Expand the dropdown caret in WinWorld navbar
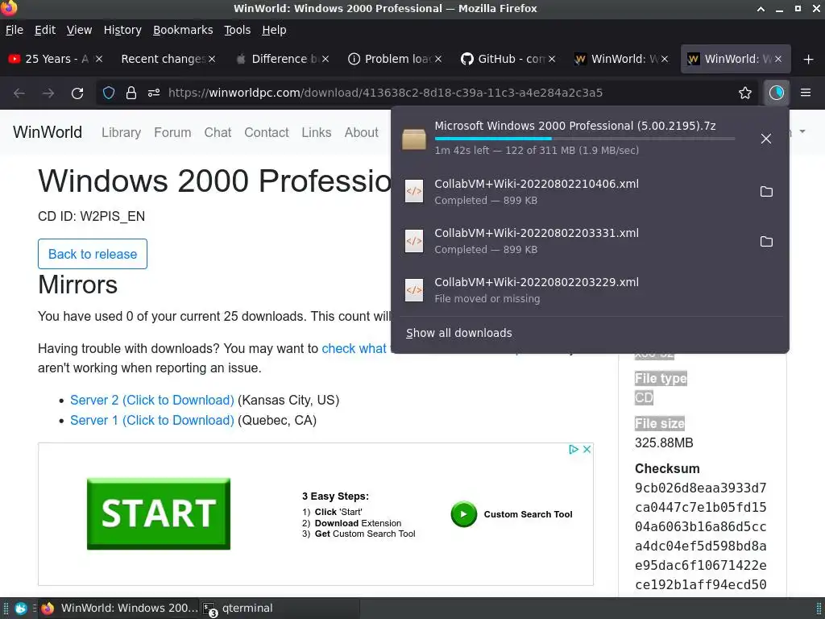The image size is (825, 619). click(x=802, y=131)
